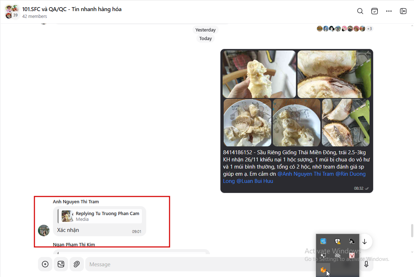Open the bottom-middle durian plate photo

(296, 122)
